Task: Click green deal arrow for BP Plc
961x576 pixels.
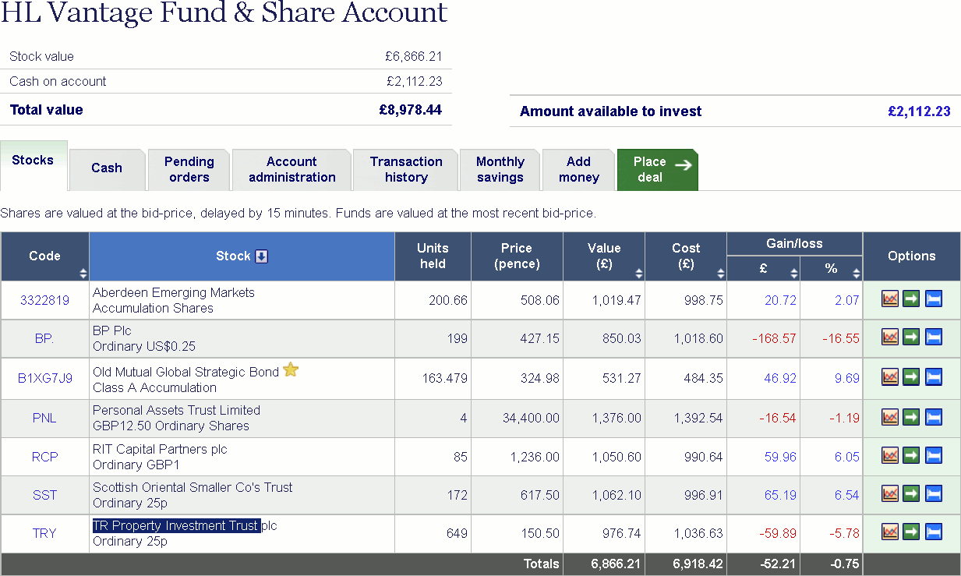Action: click(x=912, y=337)
